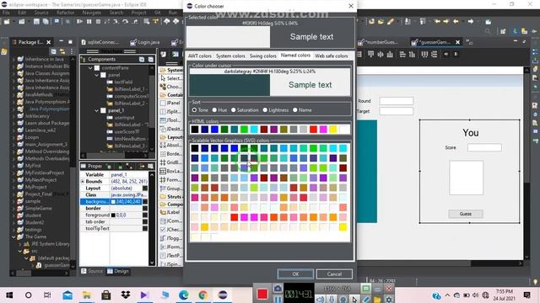
Task: Open the Navigate menu in Eclipse
Action: point(92,13)
